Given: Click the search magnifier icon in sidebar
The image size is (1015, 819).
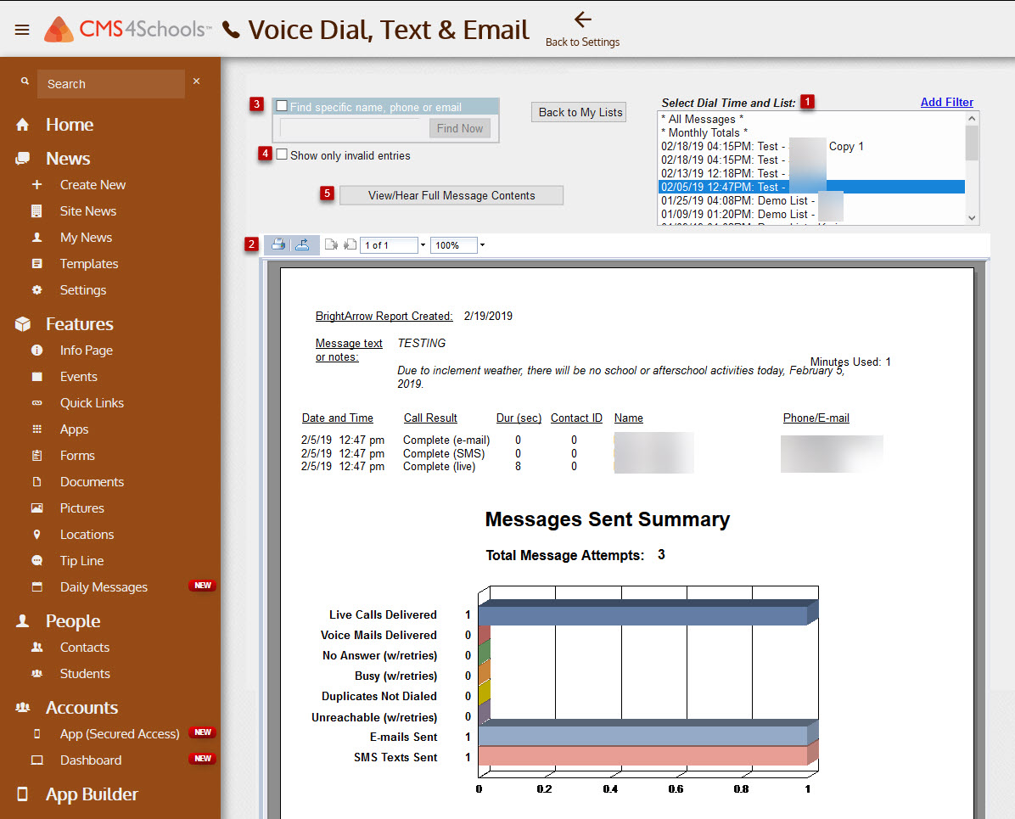Looking at the screenshot, I should (25, 81).
